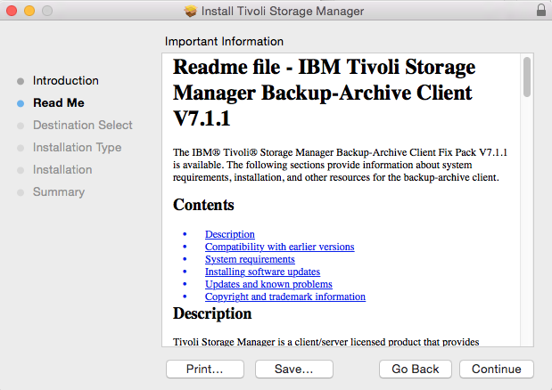The image size is (552, 390).
Task: Click the lock icon in title bar
Action: pyautogui.click(x=541, y=10)
